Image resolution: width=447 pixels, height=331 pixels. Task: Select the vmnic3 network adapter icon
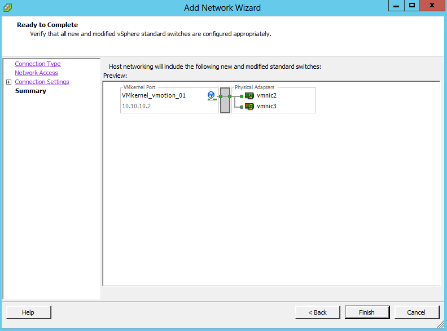[x=249, y=106]
